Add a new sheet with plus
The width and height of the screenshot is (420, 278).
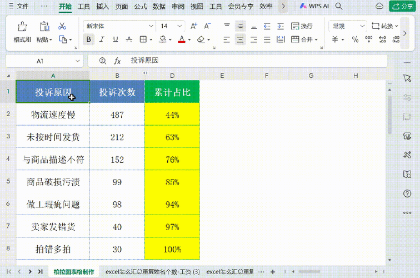[x=273, y=272]
